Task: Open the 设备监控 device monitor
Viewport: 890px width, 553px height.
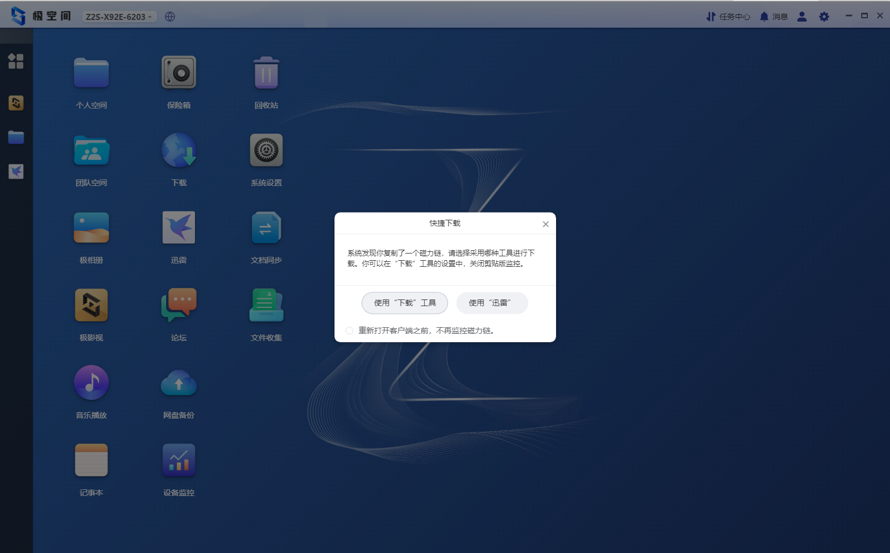Action: [178, 461]
